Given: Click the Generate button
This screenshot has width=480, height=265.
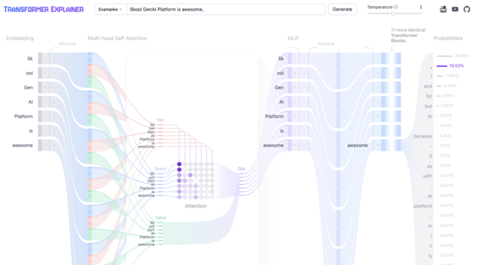Looking at the screenshot, I should coord(342,9).
